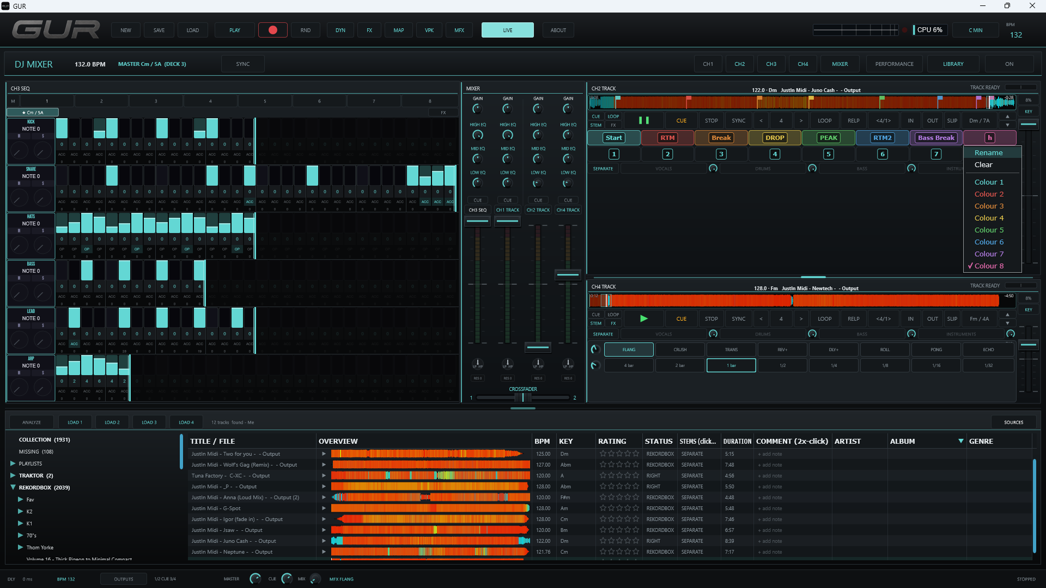The height and width of the screenshot is (588, 1046).
Task: Rate 'Two for you' track five stars
Action: coord(635,454)
